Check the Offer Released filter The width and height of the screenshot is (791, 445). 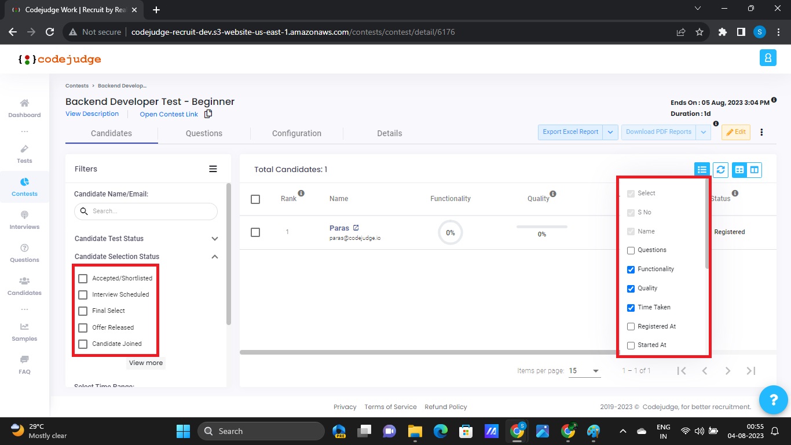[83, 327]
